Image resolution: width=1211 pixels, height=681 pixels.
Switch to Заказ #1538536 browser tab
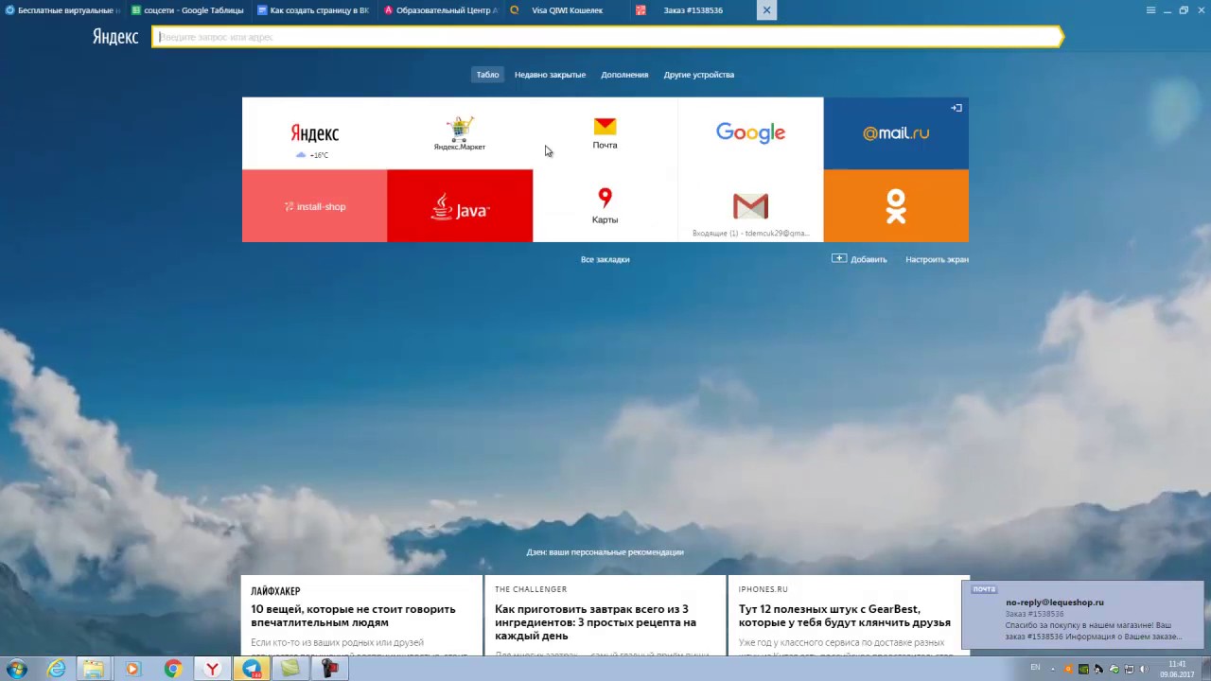692,10
